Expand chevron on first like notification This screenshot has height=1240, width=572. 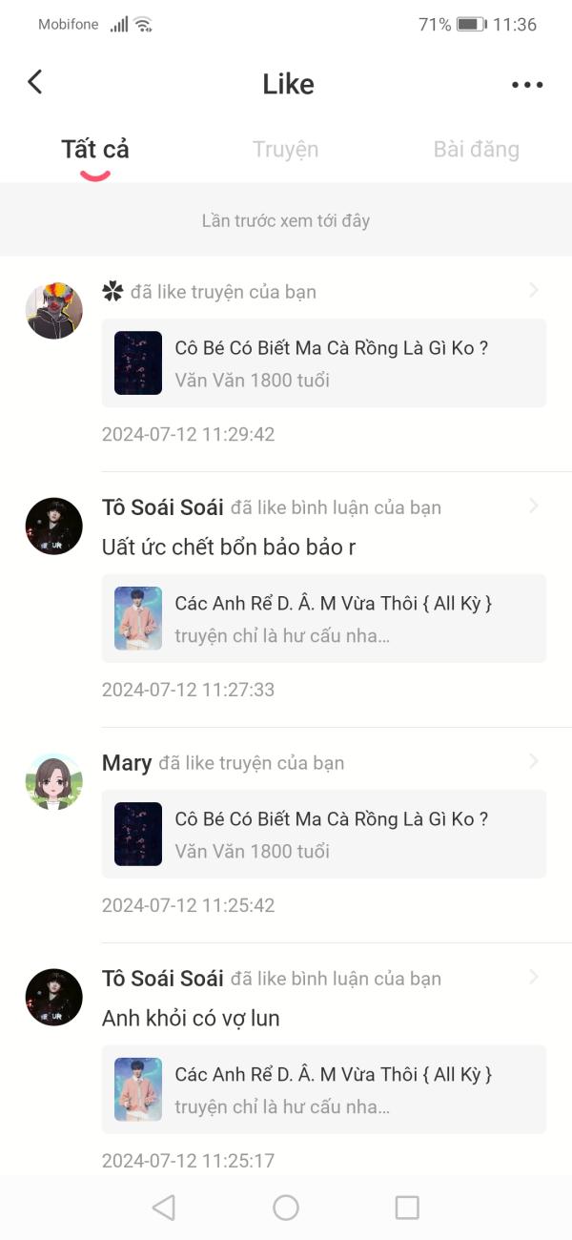tap(534, 290)
